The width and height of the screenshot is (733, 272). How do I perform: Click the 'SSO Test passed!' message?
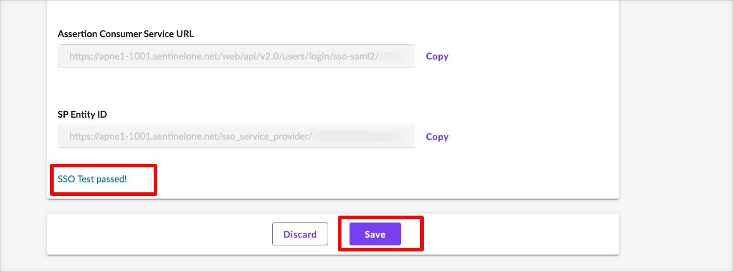pos(92,179)
